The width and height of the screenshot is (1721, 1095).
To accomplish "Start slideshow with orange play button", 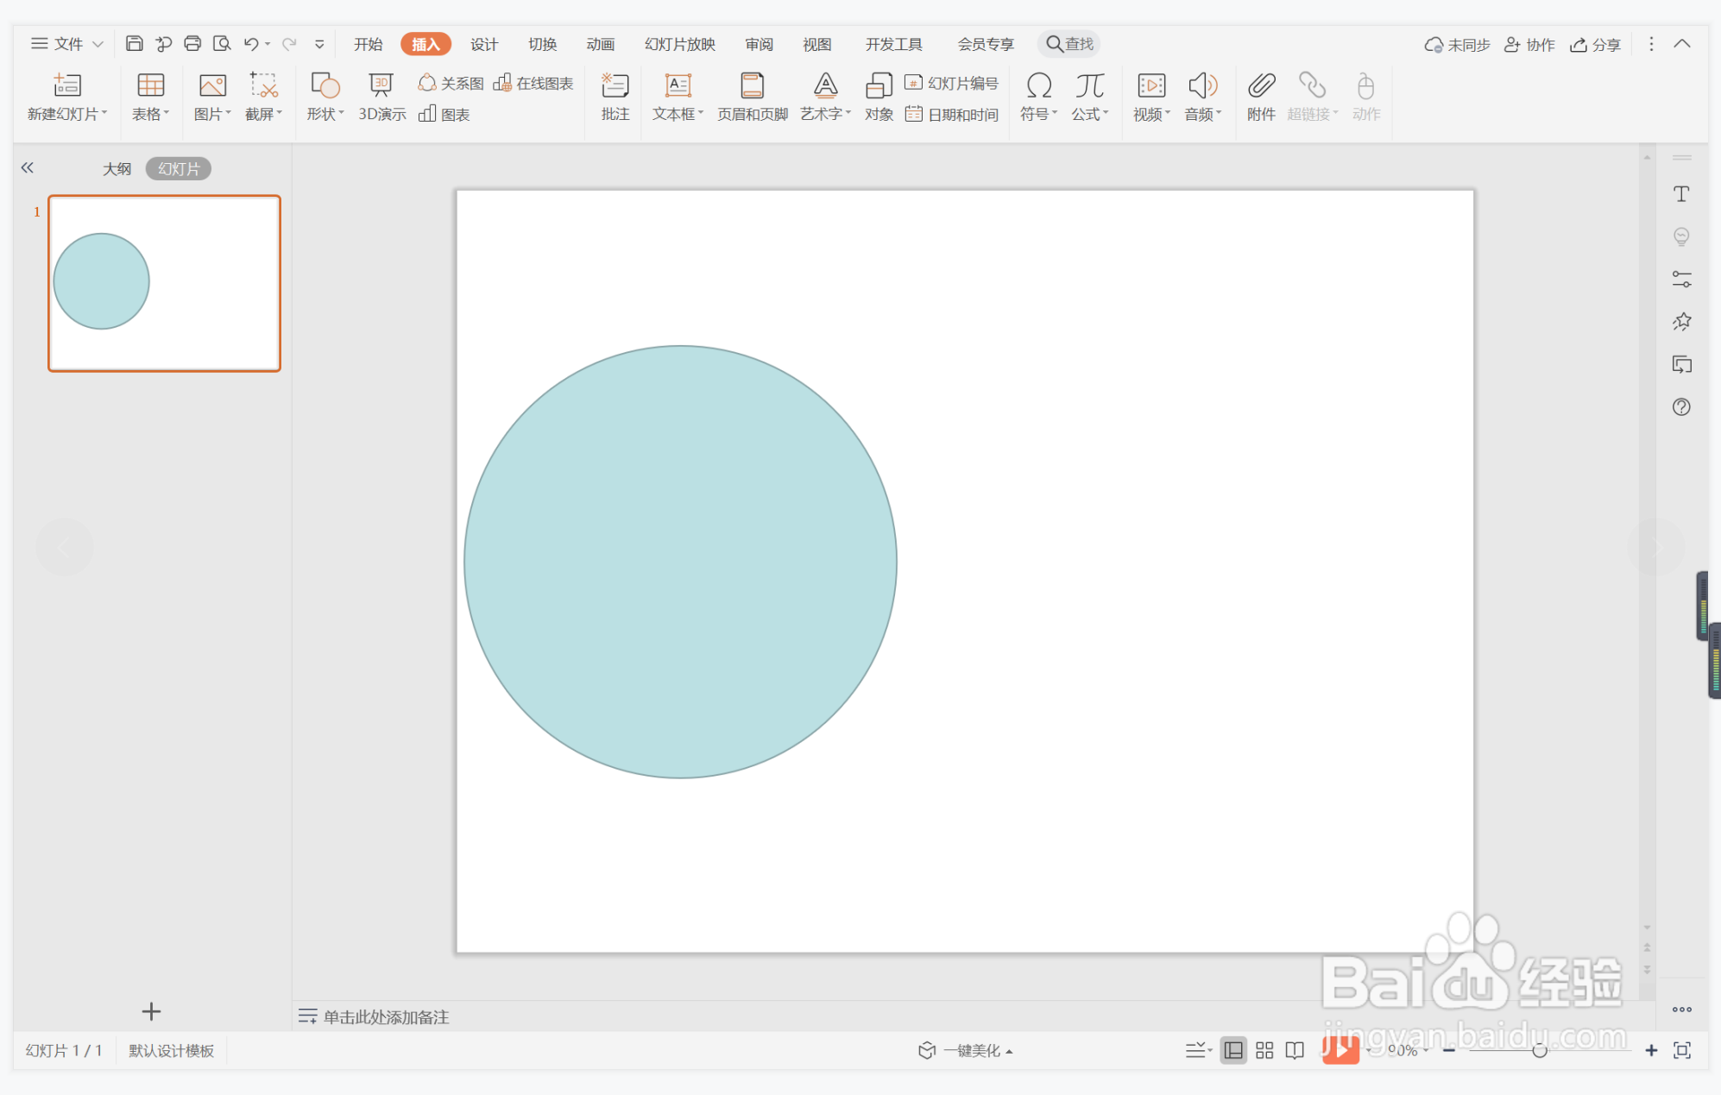I will 1340,1050.
